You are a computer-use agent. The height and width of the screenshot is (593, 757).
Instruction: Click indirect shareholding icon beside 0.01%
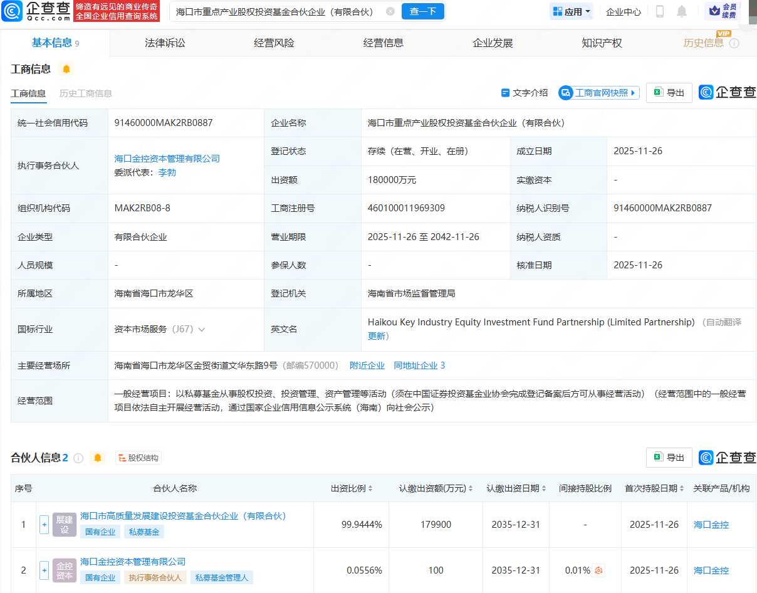[x=599, y=570]
